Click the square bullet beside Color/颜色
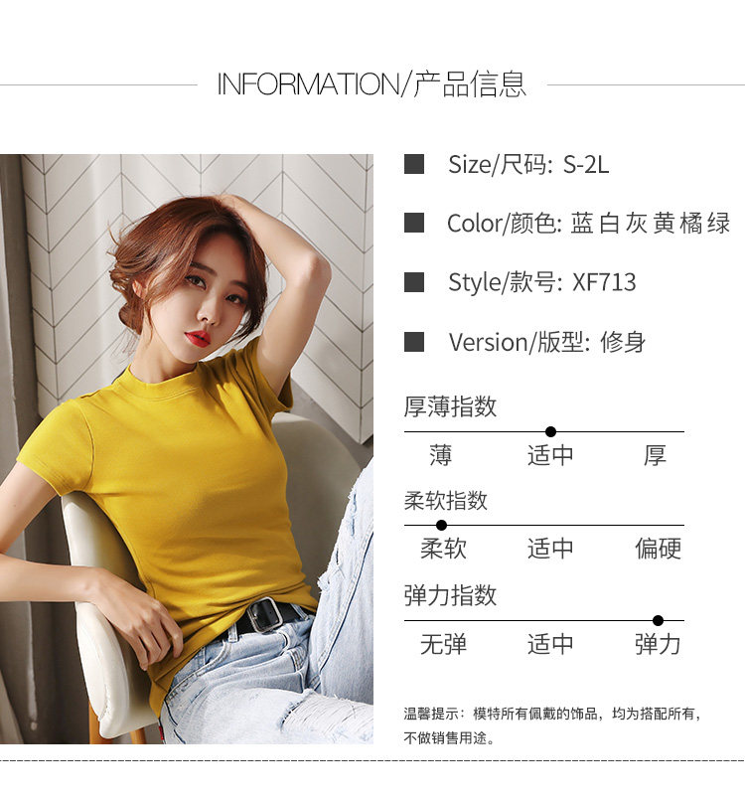This screenshot has height=801, width=745. coord(413,224)
